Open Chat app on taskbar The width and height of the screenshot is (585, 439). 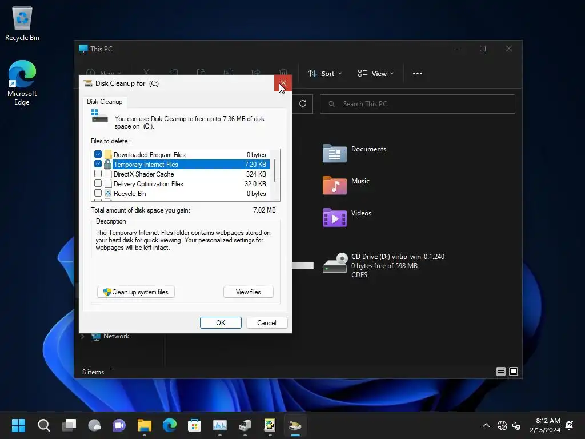click(119, 425)
